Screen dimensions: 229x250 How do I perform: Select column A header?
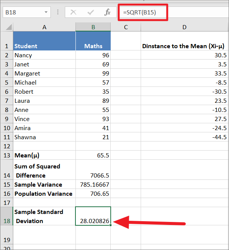pyautogui.click(x=44, y=27)
